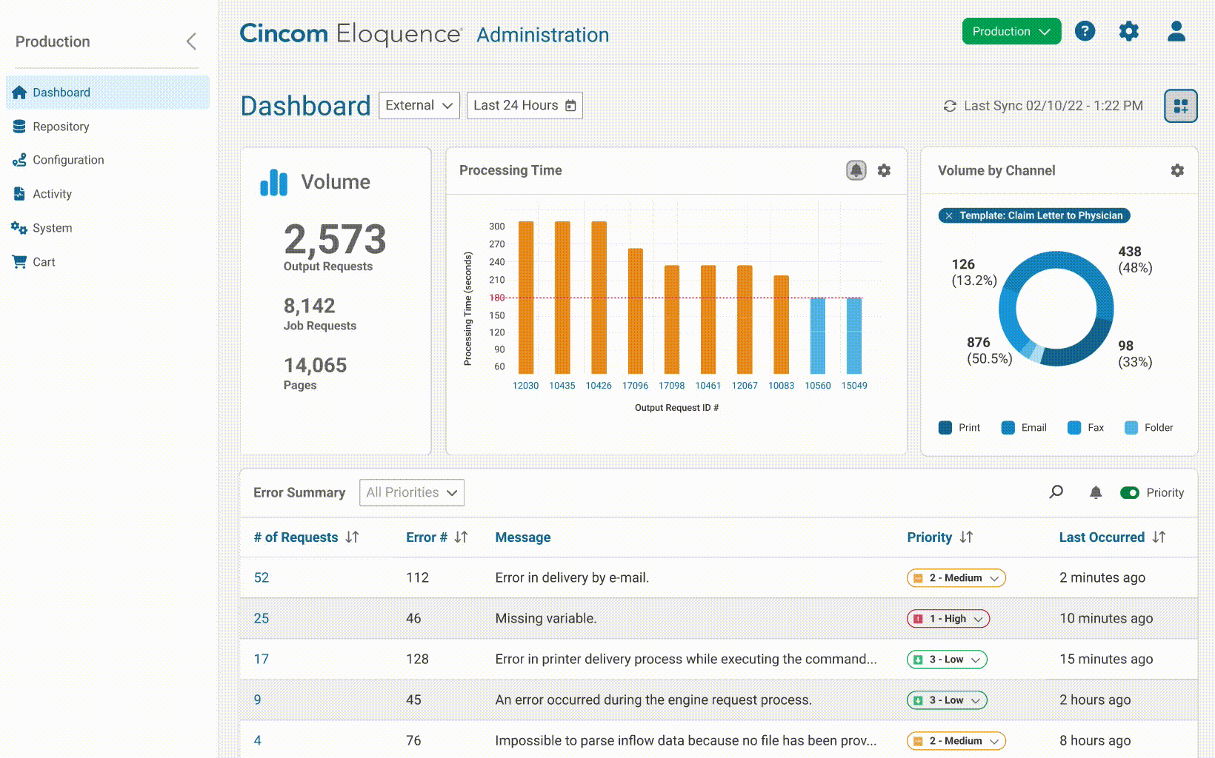The width and height of the screenshot is (1215, 758).
Task: Open System in the sidebar
Action: point(52,228)
